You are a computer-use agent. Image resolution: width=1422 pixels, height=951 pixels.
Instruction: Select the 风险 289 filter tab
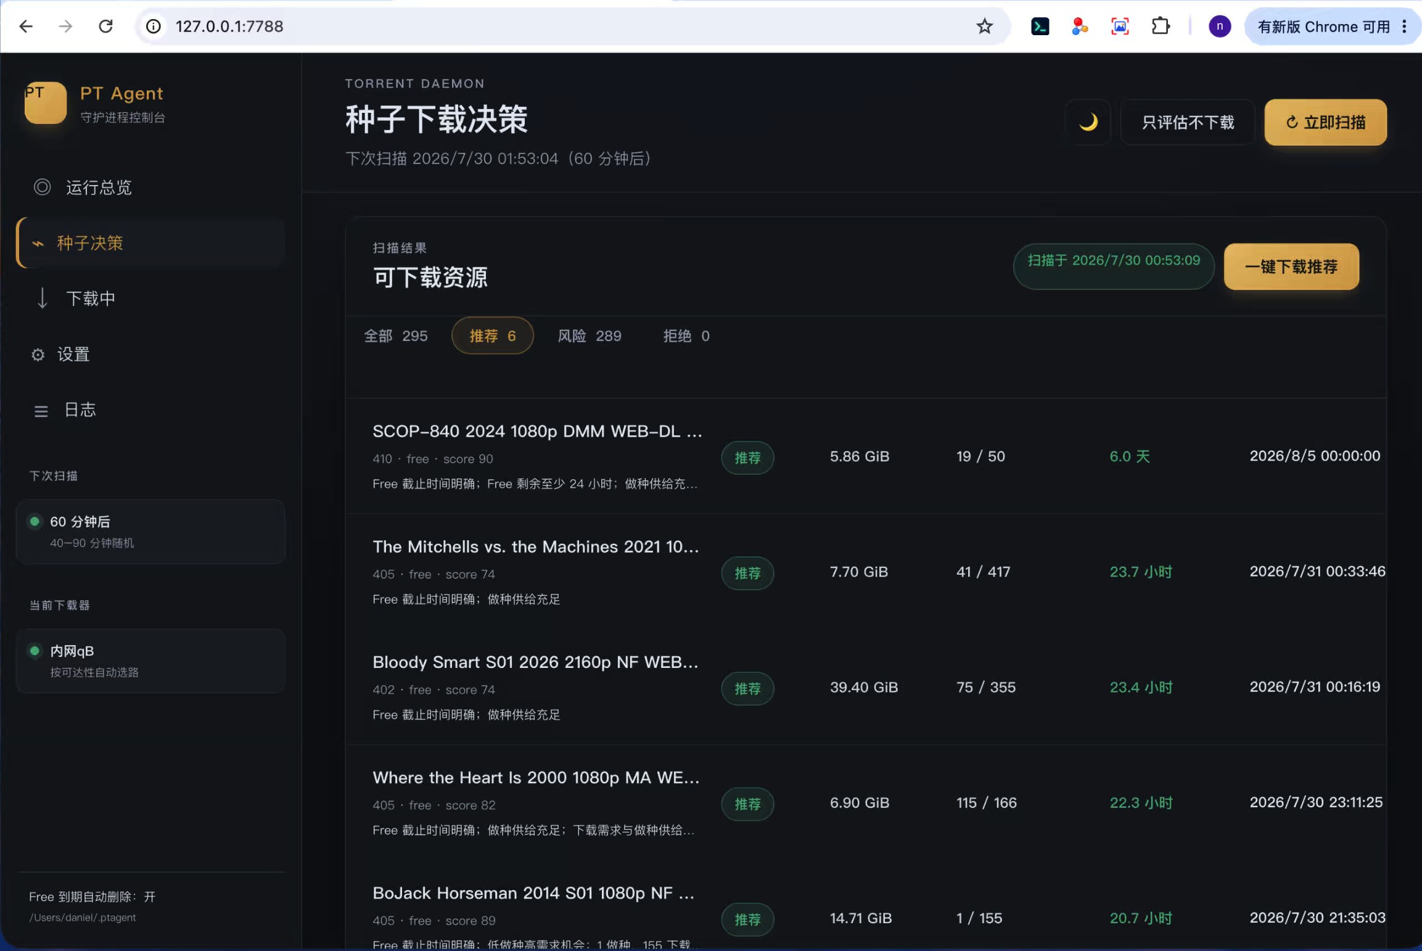pyautogui.click(x=590, y=336)
